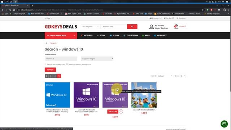
Task: Open the Amazon Seller bookmark
Action: coord(178,14)
